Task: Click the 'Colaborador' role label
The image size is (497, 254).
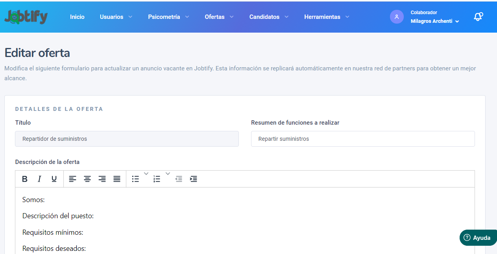Action: pos(424,13)
